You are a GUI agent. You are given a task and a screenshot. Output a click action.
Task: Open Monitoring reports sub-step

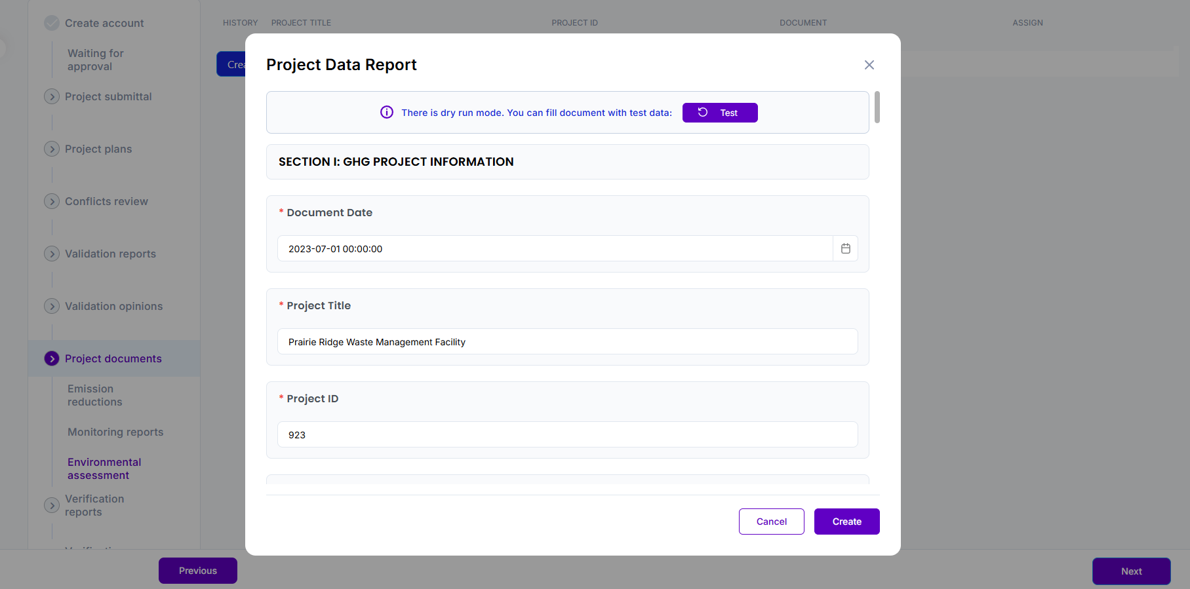(x=115, y=432)
